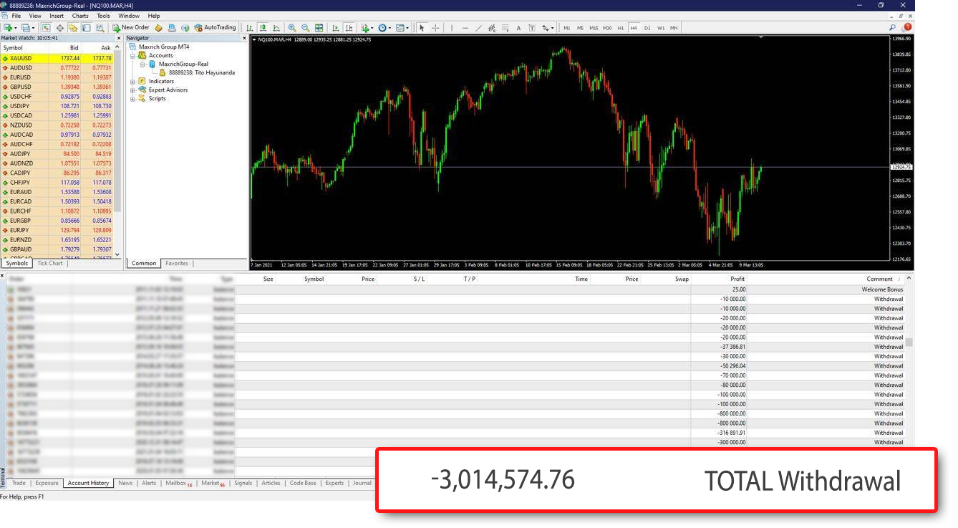Select account 88889238: Tito Hayunanda

(202, 72)
